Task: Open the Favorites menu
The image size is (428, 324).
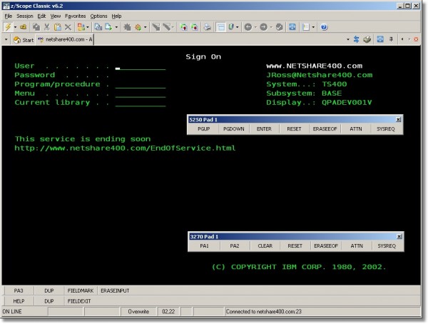Action: click(75, 15)
